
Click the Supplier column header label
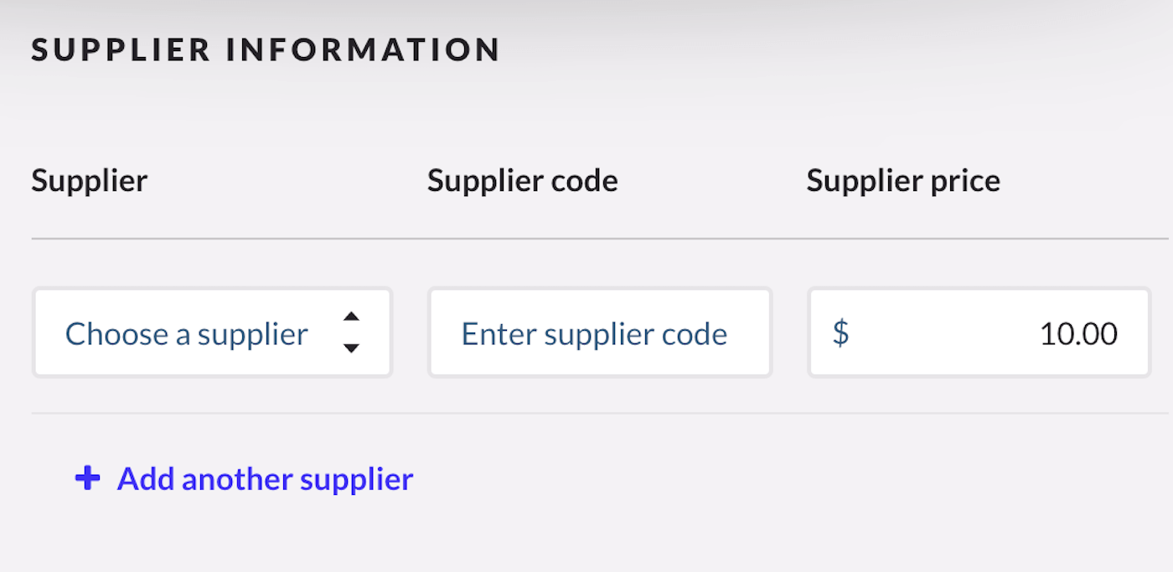(x=90, y=180)
